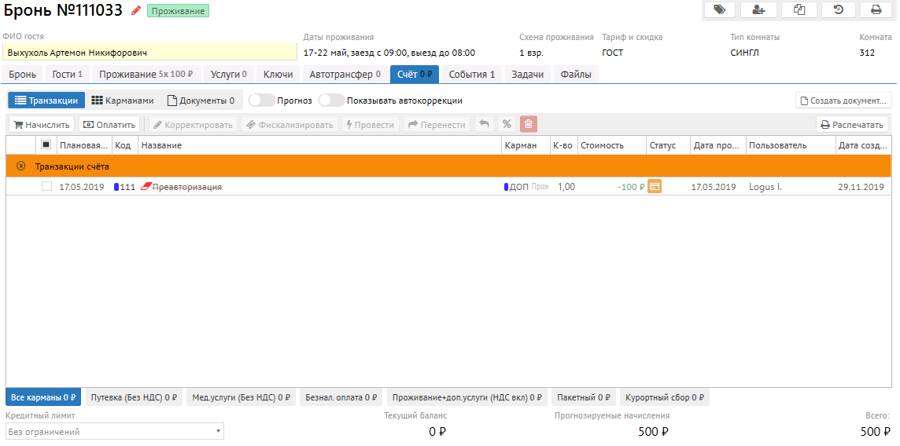This screenshot has width=900, height=446.
Task: Select the Путевка (Без НДС) 0 ₽ pocket
Action: [135, 397]
